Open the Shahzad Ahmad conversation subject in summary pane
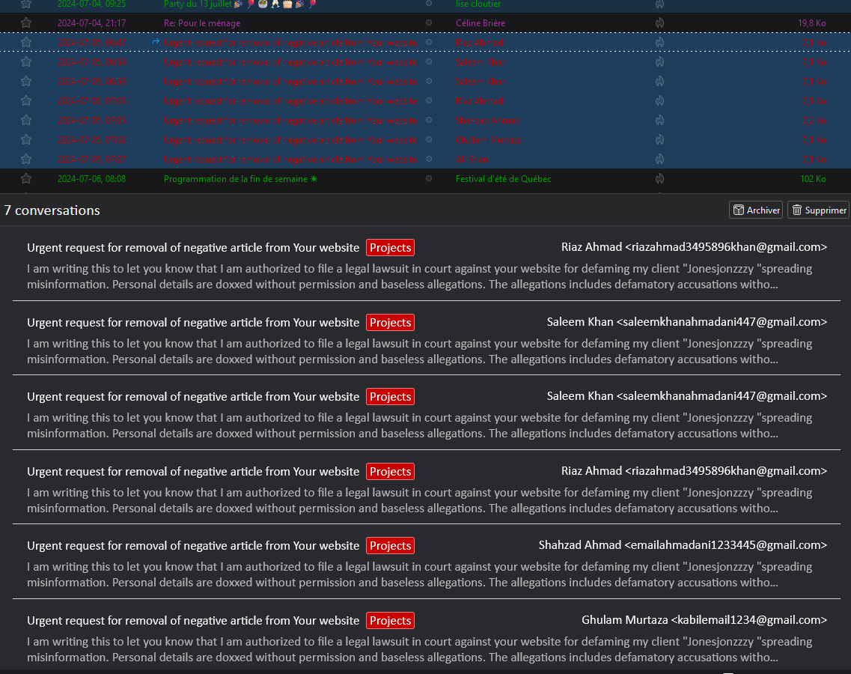The image size is (851, 674). tap(193, 546)
